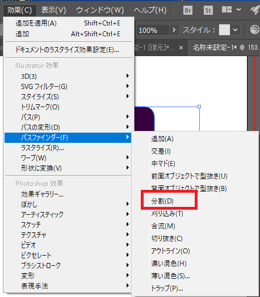Close the 復元 document tab
Viewport: 260px width, 297px height.
181,48
